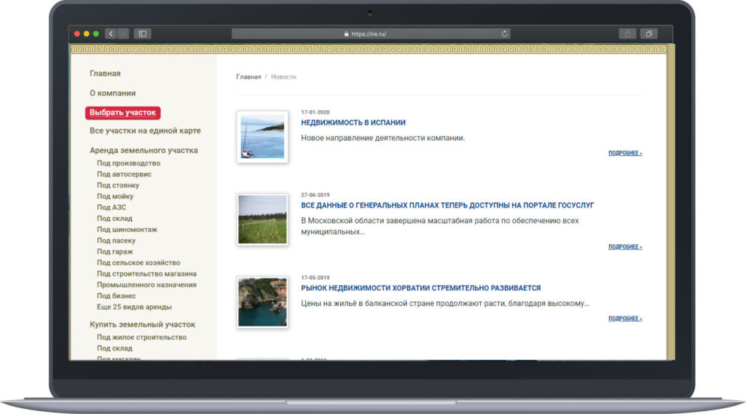Click the excerpt starting Цены на жильё
Viewport: 746px width, 414px height.
(445, 304)
